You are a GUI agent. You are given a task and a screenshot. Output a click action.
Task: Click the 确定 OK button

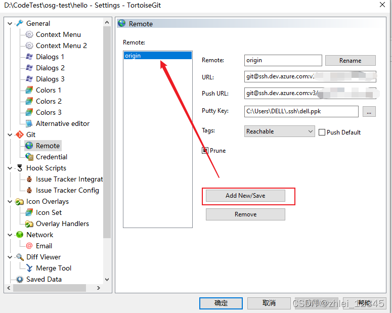(x=221, y=303)
